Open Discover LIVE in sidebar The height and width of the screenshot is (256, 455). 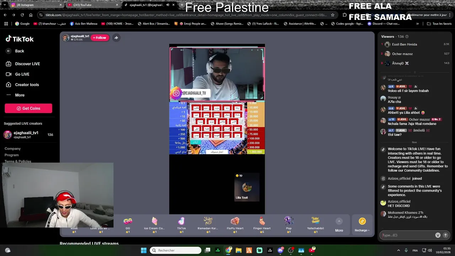(x=23, y=64)
